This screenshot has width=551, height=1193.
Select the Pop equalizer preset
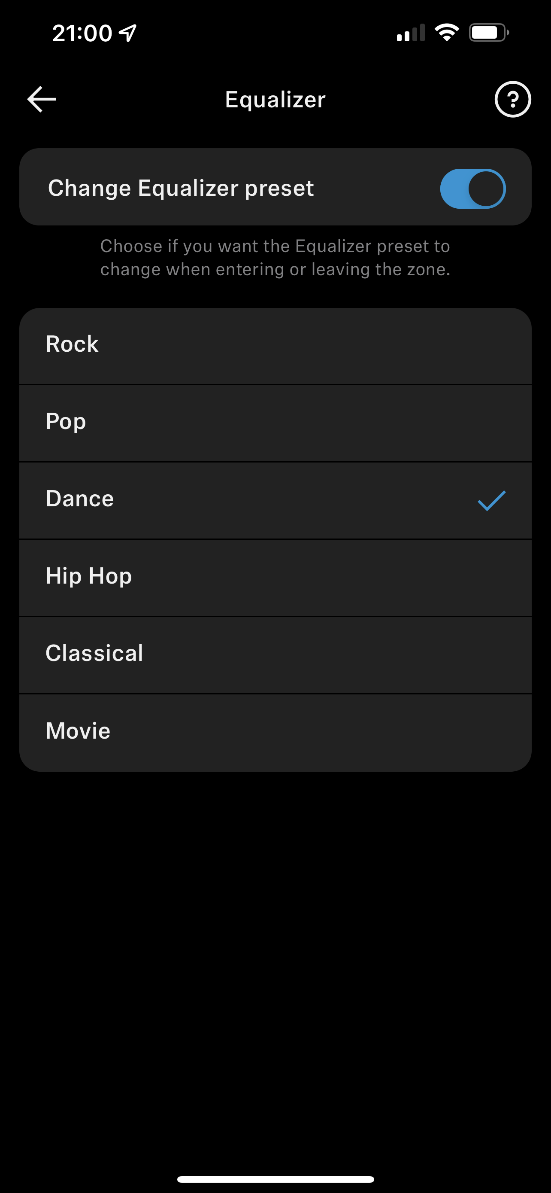click(275, 423)
